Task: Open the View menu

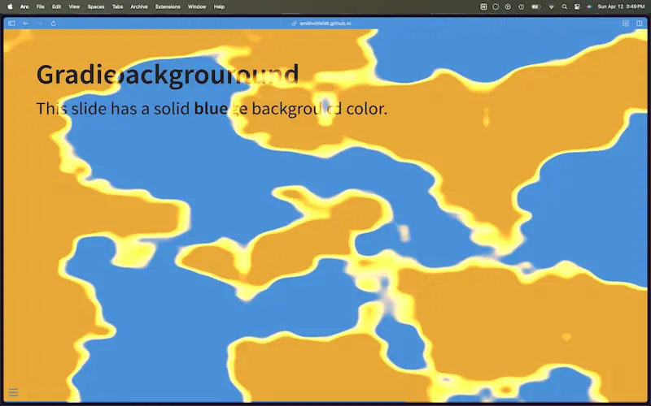Action: pos(74,6)
